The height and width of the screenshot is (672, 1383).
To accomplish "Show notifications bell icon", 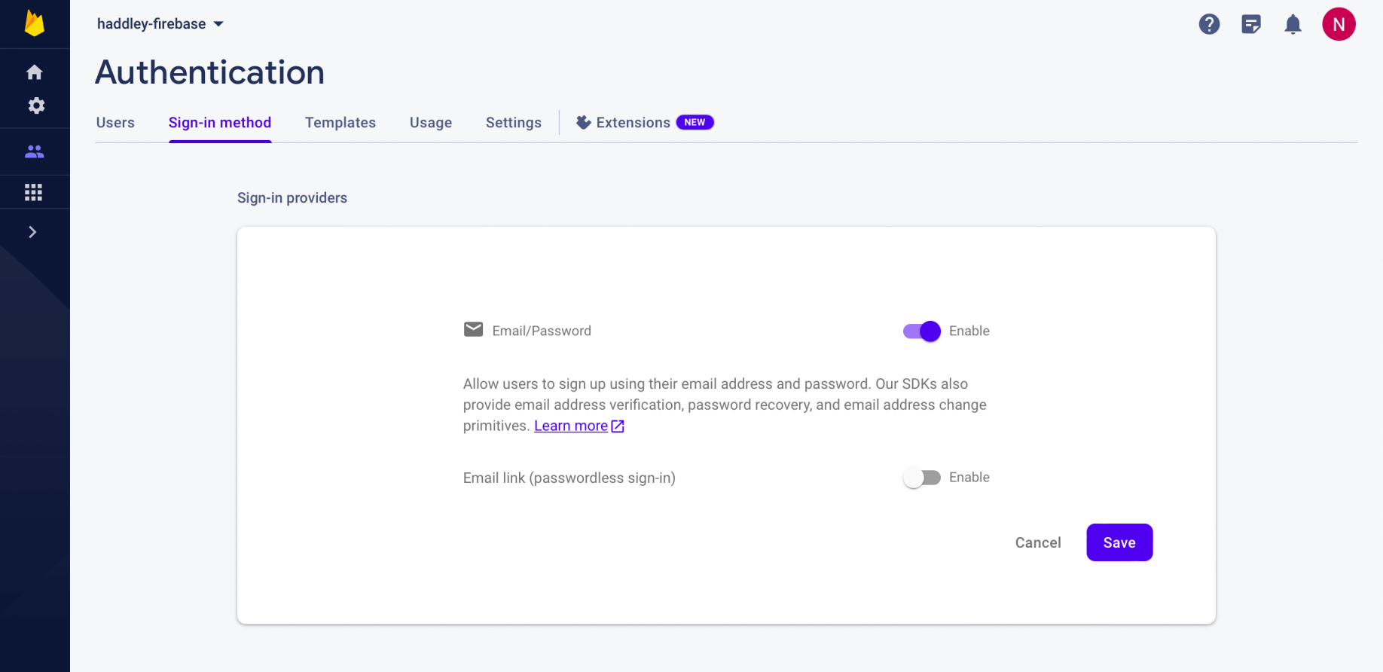I will [1293, 24].
